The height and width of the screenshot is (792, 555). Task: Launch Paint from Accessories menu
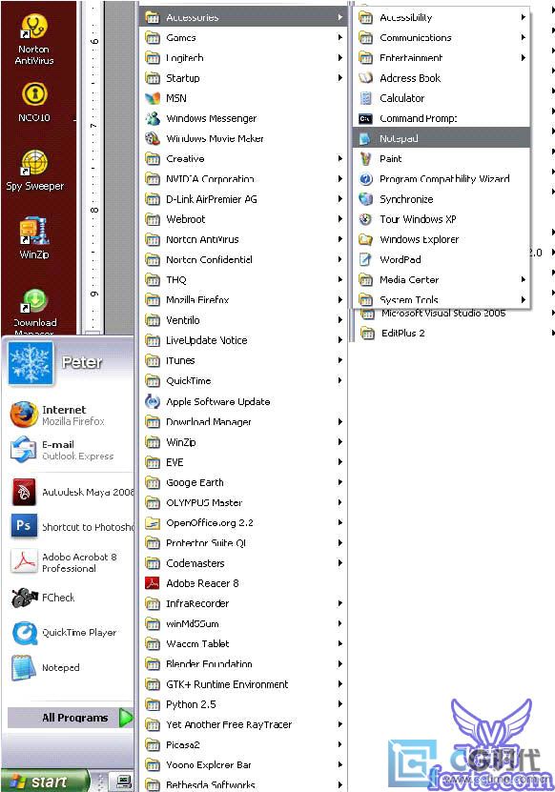442,158
